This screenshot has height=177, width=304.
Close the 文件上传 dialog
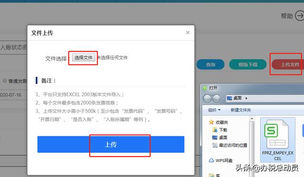tap(188, 33)
